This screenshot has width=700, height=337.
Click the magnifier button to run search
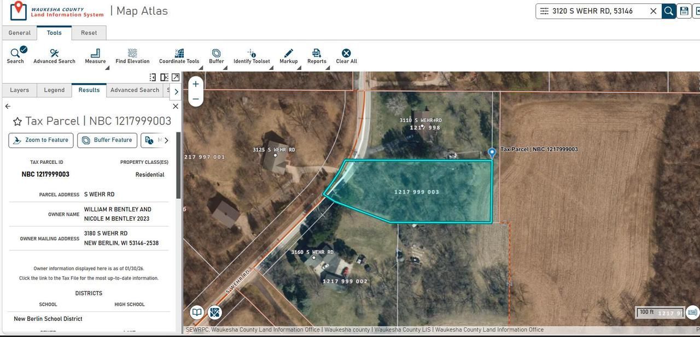(x=668, y=11)
